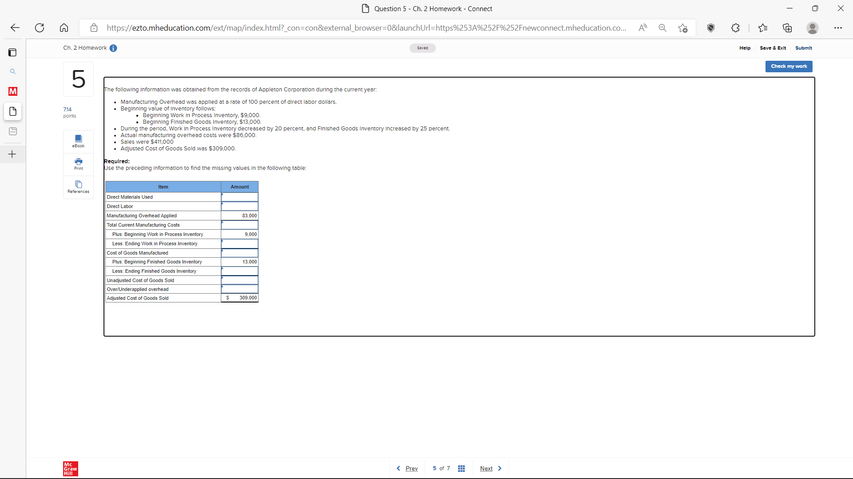The image size is (853, 479).
Task: Open the Help menu item
Action: click(x=745, y=48)
